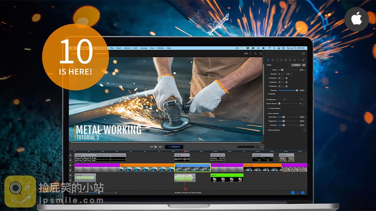Open the View menu
376x211 pixels.
click(152, 48)
